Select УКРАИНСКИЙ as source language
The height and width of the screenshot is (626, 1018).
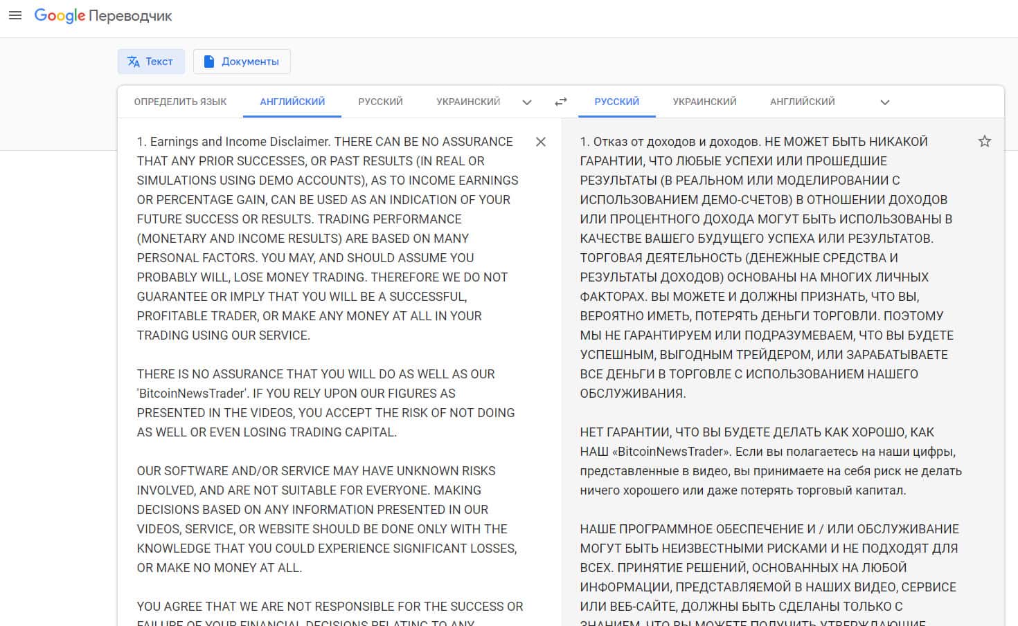pos(468,102)
